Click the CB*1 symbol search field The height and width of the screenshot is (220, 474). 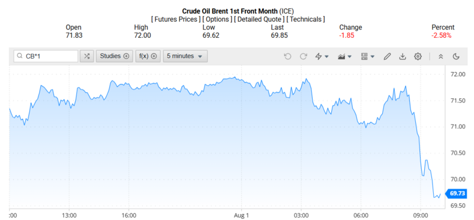(46, 56)
